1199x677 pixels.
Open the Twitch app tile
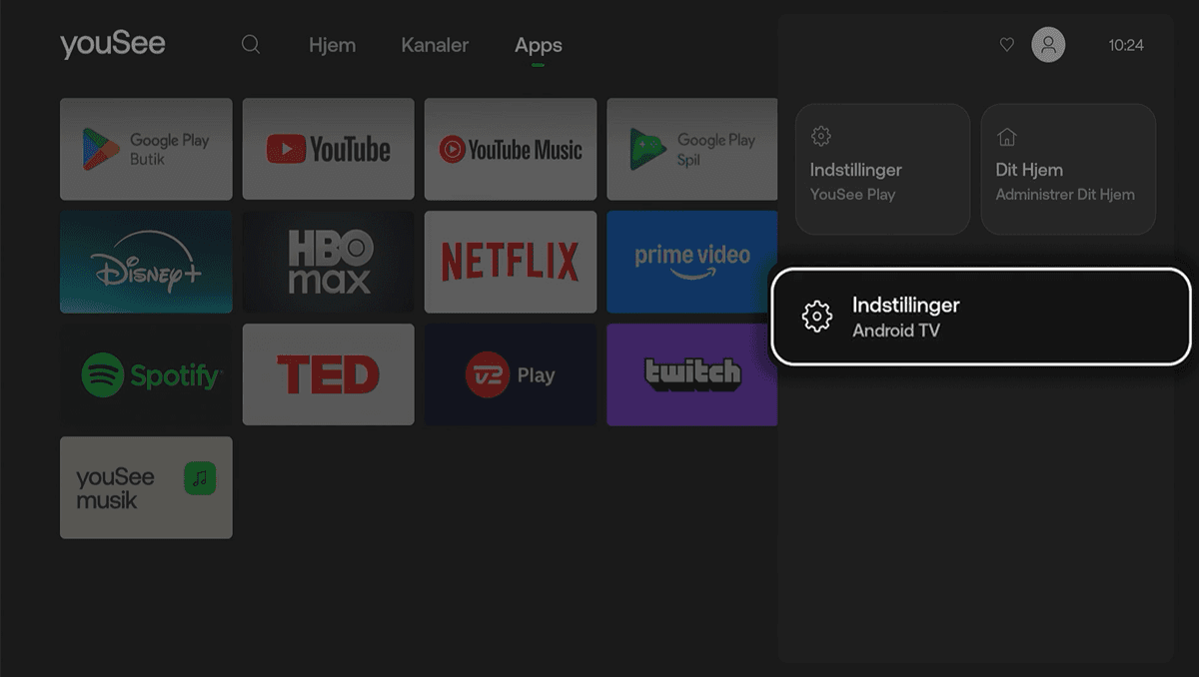(691, 375)
